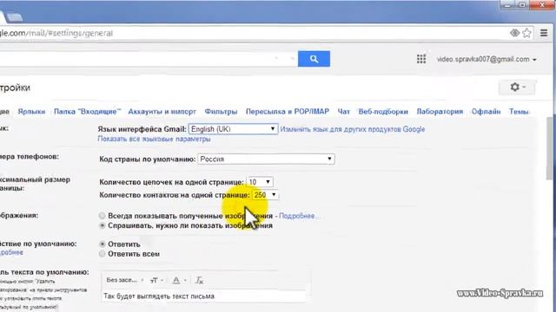Viewport: 556px width, 312px height.
Task: Open Папка "Входящие" tab
Action: 87,112
